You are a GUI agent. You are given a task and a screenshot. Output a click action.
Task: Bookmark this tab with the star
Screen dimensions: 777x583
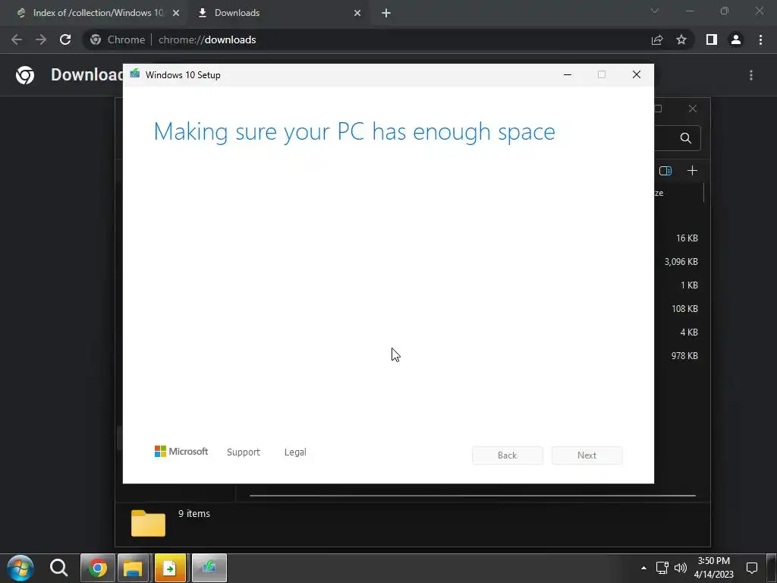(681, 39)
